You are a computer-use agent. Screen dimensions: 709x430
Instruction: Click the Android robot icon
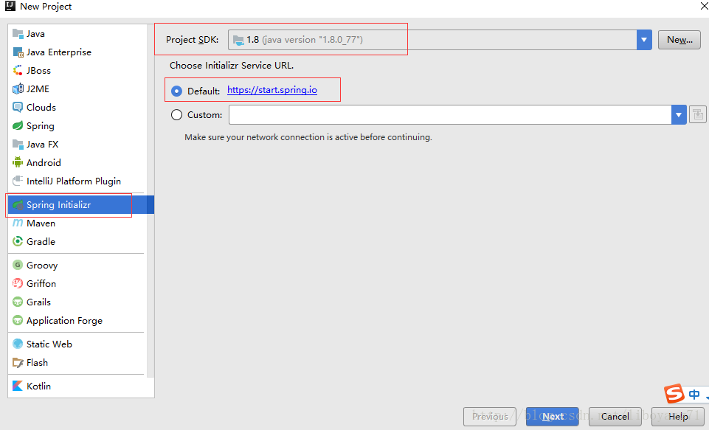click(x=18, y=162)
